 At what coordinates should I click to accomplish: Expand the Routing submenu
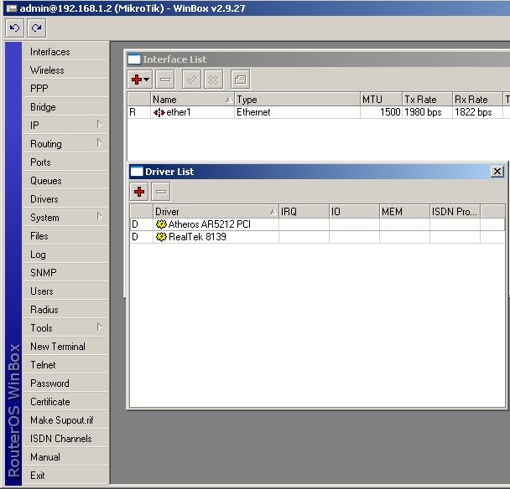pyautogui.click(x=65, y=144)
